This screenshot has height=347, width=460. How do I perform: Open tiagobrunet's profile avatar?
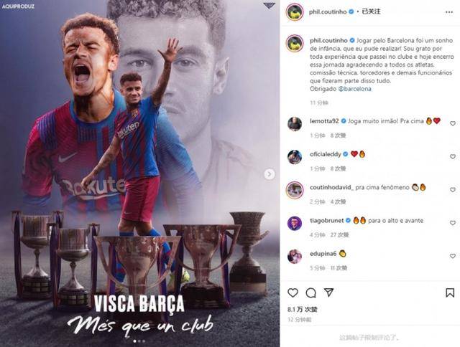[x=295, y=224]
